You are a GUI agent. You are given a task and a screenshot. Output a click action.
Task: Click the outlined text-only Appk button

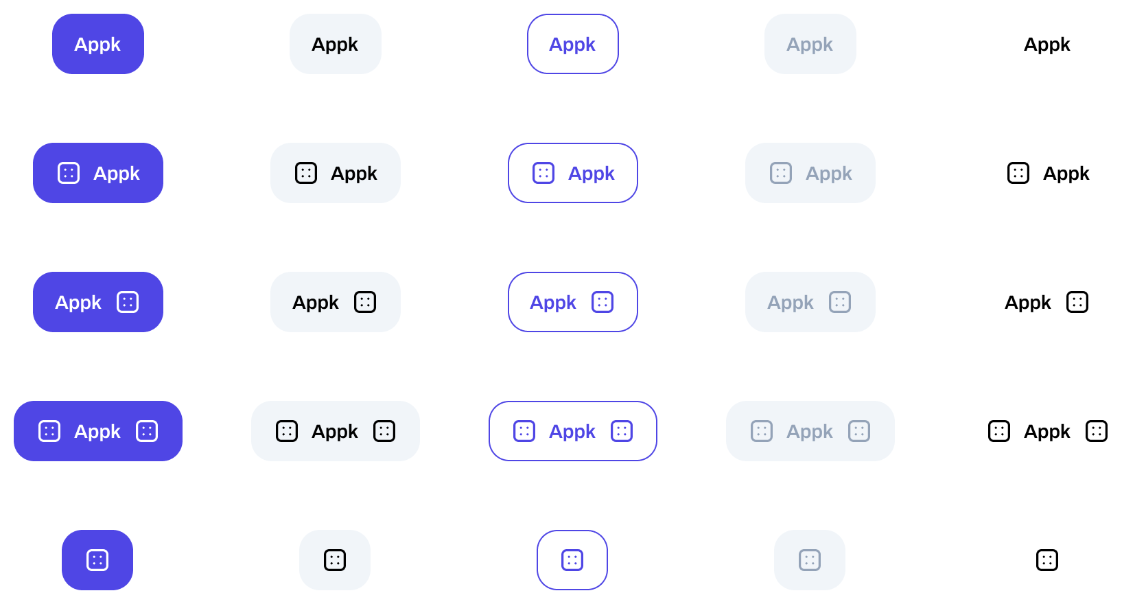573,44
